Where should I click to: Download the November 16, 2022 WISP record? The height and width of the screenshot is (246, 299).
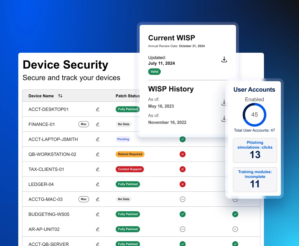point(224,119)
